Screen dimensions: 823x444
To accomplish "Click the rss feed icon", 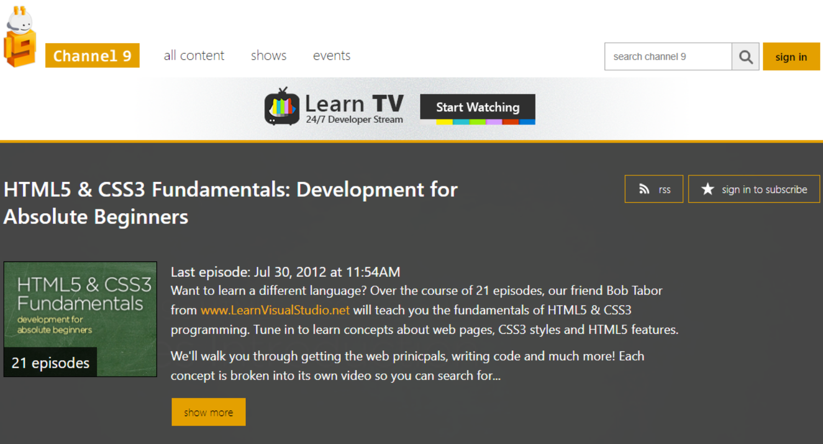I will click(644, 190).
